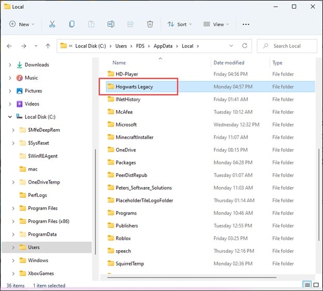Expand the Program Files tree node

pos(13,208)
